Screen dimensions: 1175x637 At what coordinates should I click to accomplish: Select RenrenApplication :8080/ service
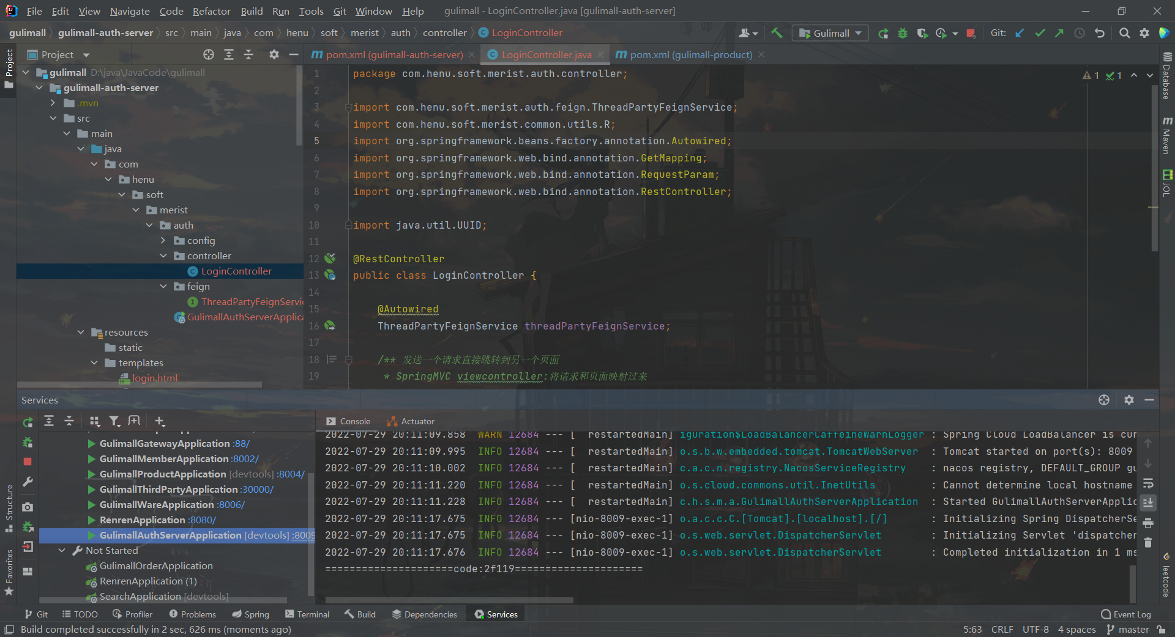click(151, 520)
